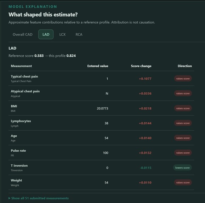Click the +0.0110 score change value

click(145, 182)
